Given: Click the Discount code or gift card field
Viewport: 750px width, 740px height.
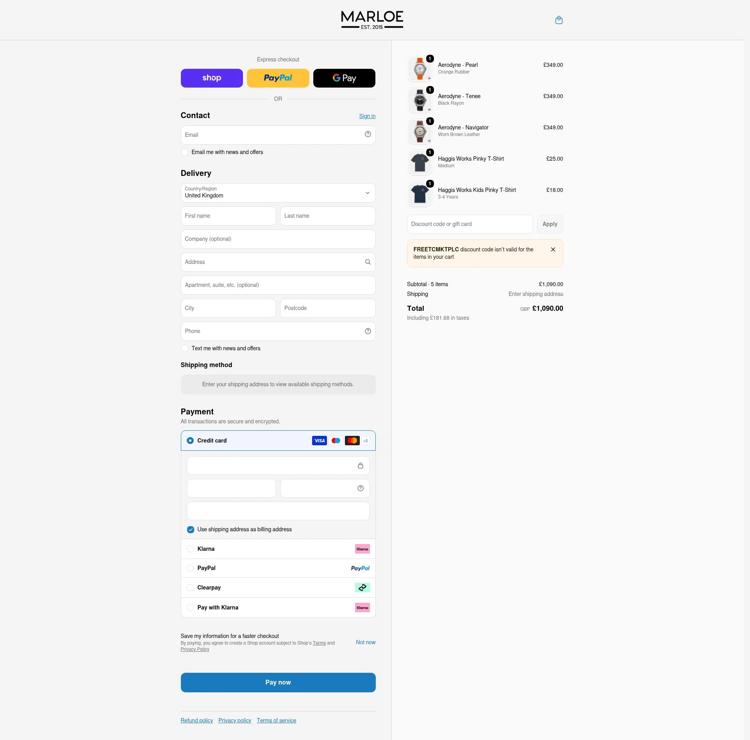Looking at the screenshot, I should 470,224.
